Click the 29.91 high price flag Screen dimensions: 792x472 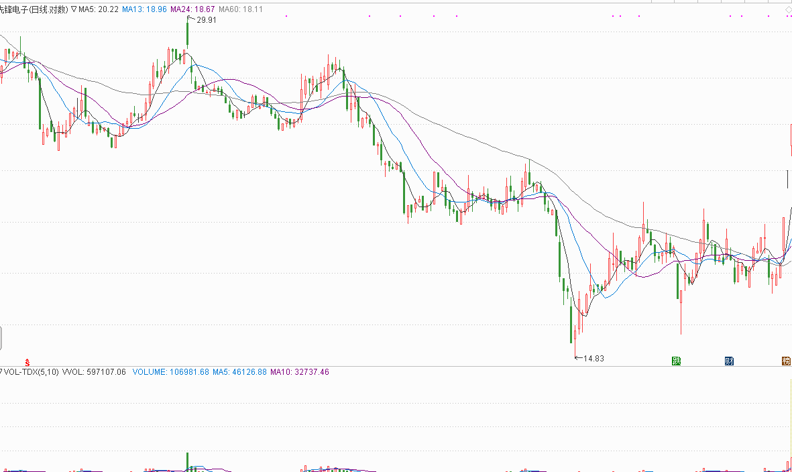tap(206, 20)
